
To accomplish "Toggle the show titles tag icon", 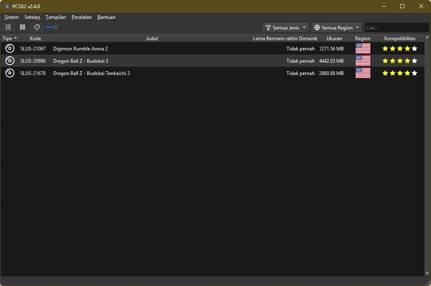I will click(37, 27).
